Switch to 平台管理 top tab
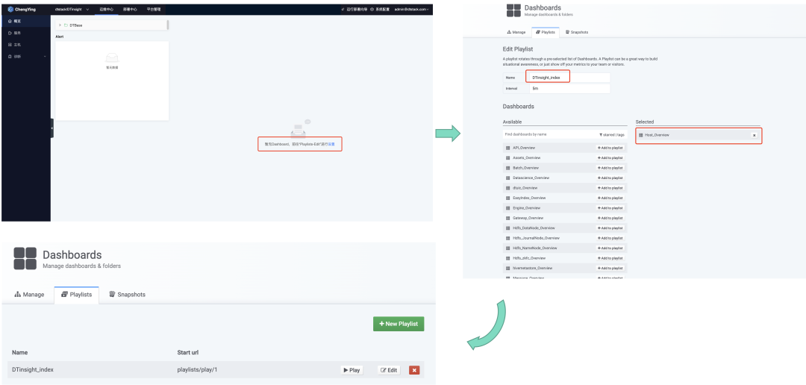 pos(153,9)
